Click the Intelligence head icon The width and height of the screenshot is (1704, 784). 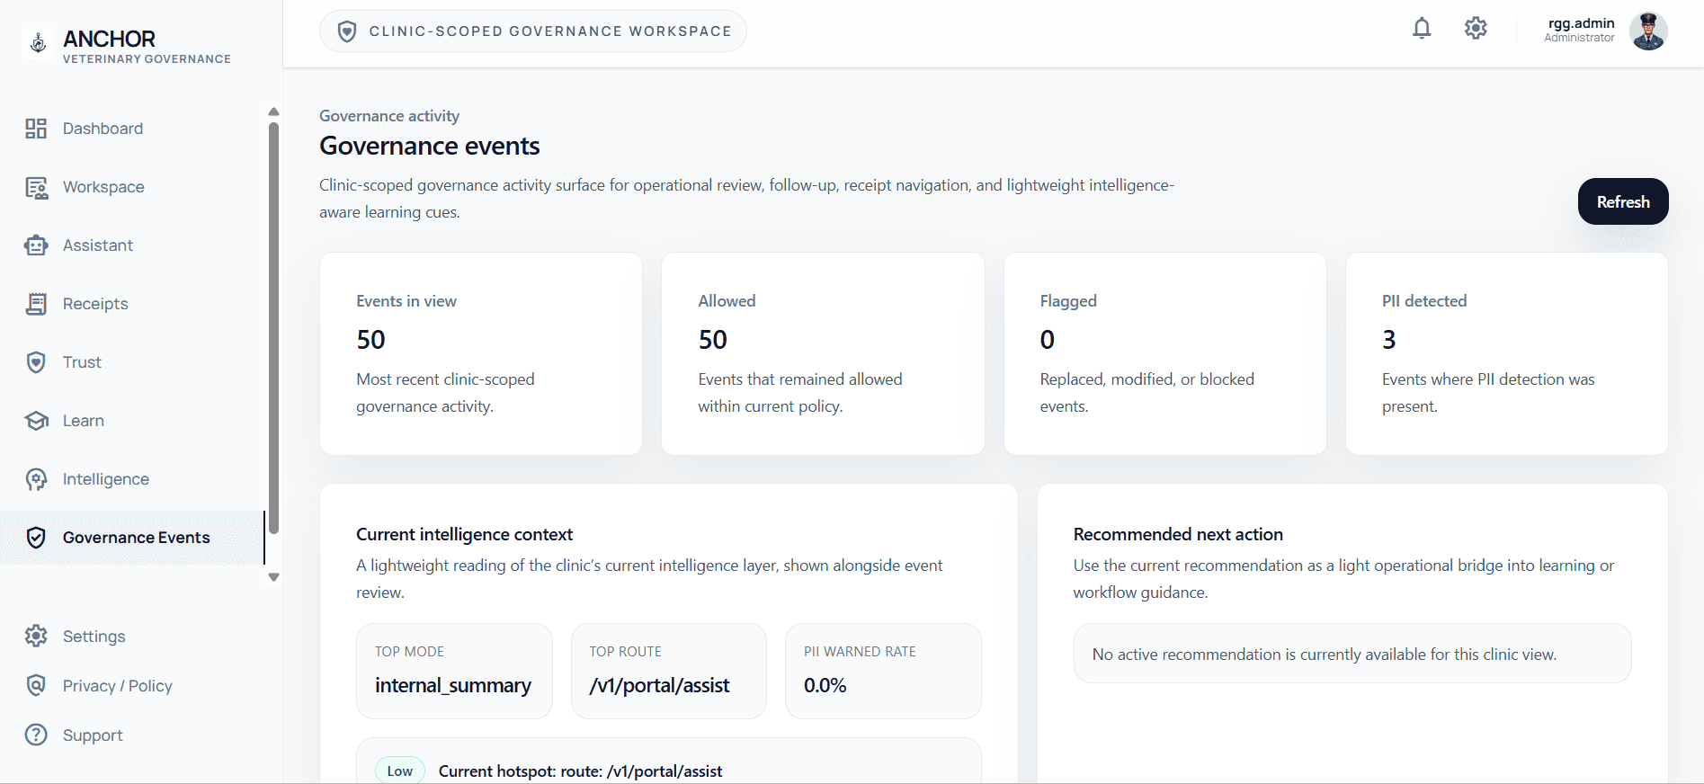36,479
